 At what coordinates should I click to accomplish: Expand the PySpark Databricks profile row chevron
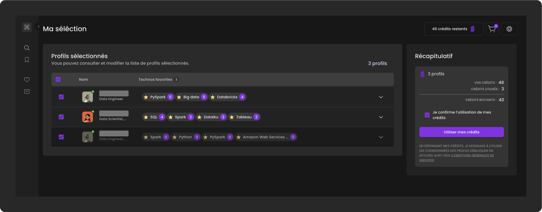pyautogui.click(x=381, y=97)
